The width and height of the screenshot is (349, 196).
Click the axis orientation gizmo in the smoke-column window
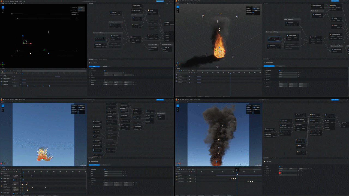coord(178,163)
